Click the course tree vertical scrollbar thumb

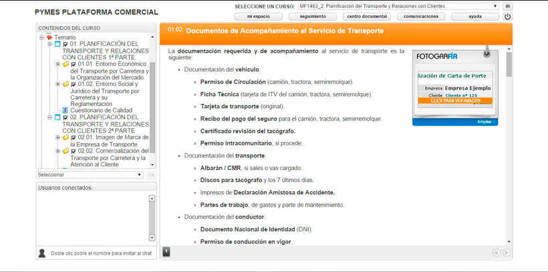[152, 107]
